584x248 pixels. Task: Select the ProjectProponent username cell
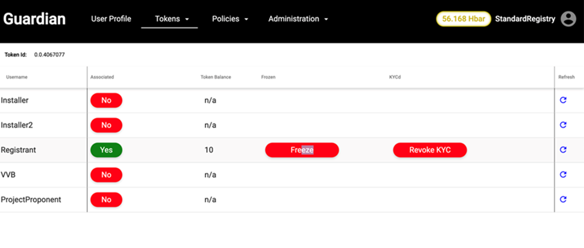coord(31,199)
